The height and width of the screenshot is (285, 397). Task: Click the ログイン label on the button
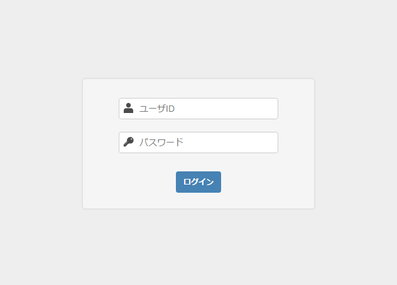pyautogui.click(x=198, y=181)
